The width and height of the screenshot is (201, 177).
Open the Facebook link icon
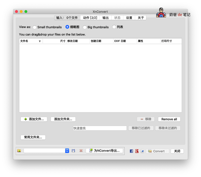(131, 151)
